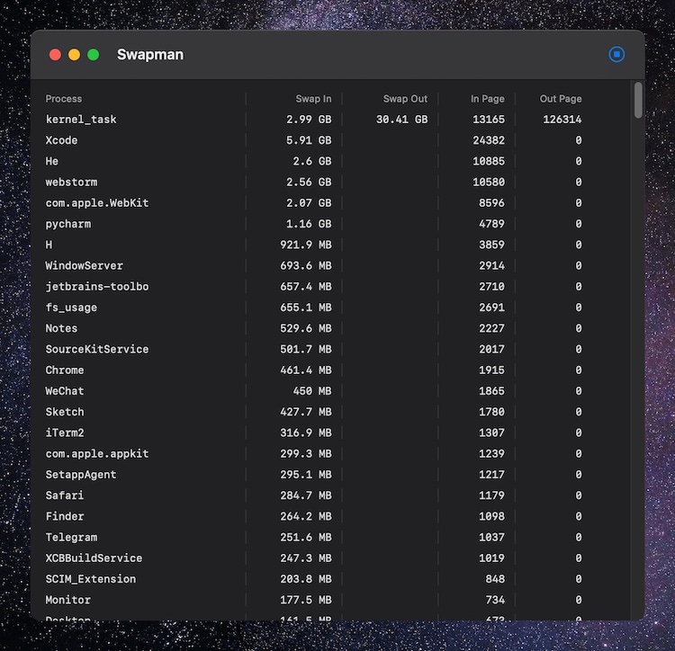Viewport: 675px width, 651px height.
Task: Select the iTerm2 process
Action: (65, 433)
